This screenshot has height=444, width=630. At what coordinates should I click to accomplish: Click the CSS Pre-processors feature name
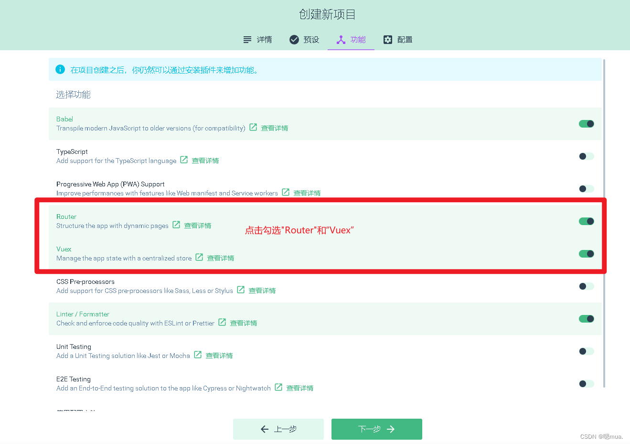point(85,282)
